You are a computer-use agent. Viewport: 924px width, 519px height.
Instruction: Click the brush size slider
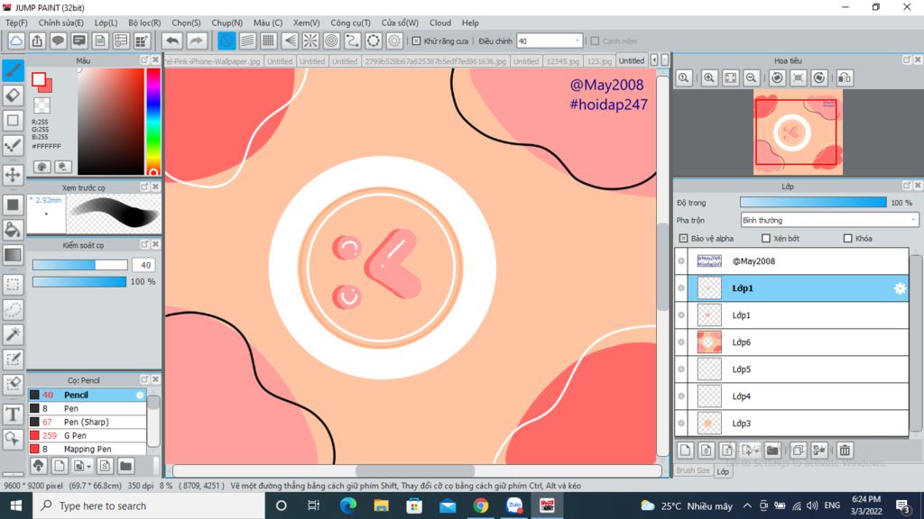click(79, 266)
